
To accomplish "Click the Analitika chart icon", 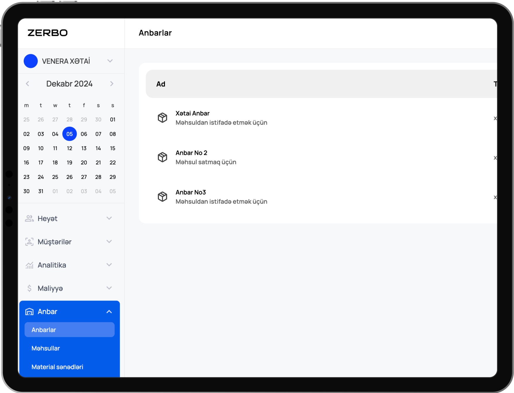I will (29, 265).
